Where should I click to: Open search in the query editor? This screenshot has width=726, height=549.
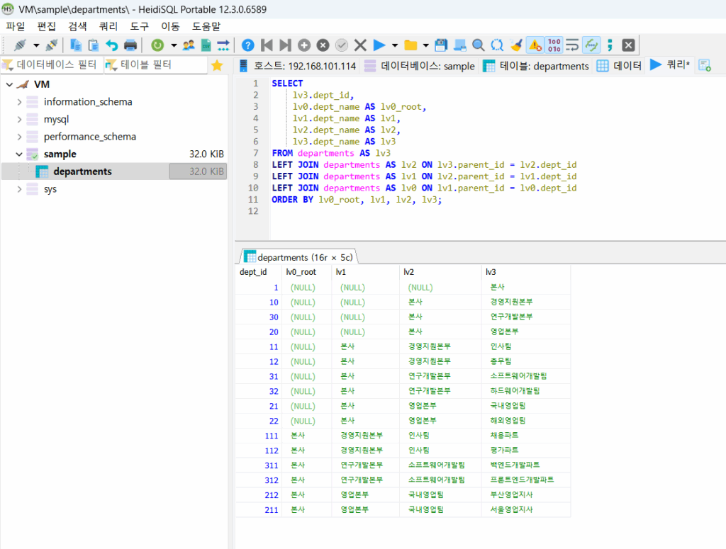pos(479,45)
